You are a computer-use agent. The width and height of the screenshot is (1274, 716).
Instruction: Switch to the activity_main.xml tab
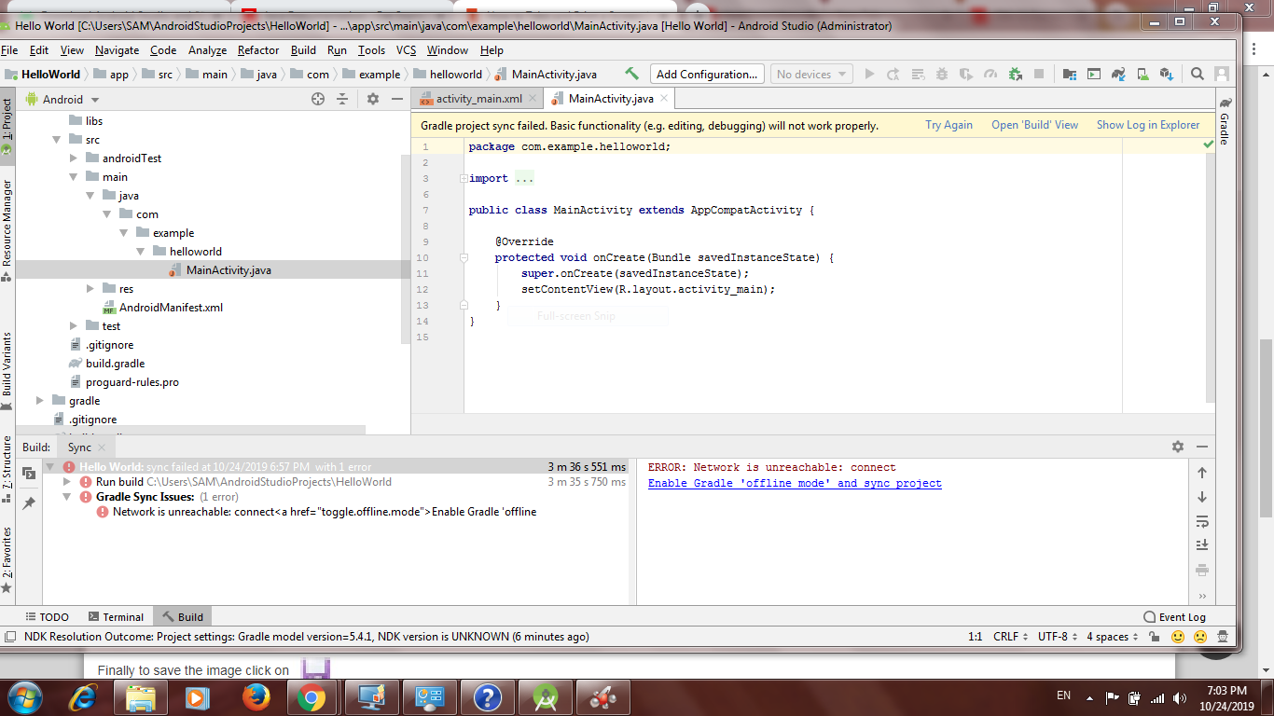click(x=478, y=99)
